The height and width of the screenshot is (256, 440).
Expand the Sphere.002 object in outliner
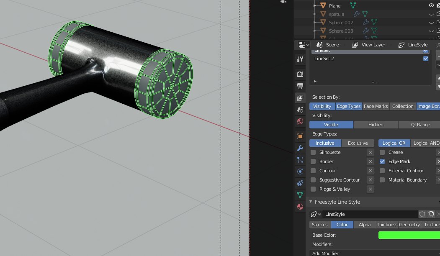coord(315,22)
